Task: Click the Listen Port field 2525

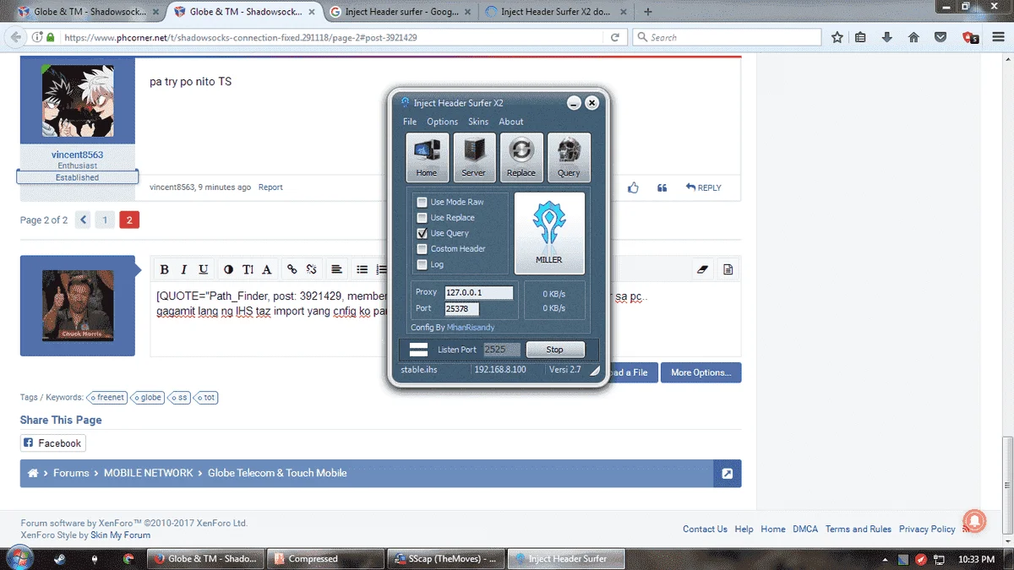Action: [x=501, y=349]
